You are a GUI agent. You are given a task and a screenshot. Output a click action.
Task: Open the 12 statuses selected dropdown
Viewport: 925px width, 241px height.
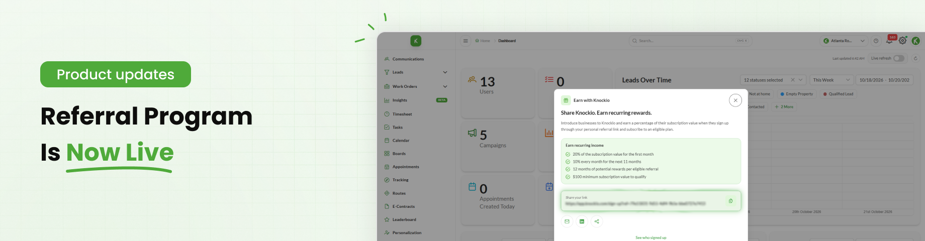tap(773, 80)
